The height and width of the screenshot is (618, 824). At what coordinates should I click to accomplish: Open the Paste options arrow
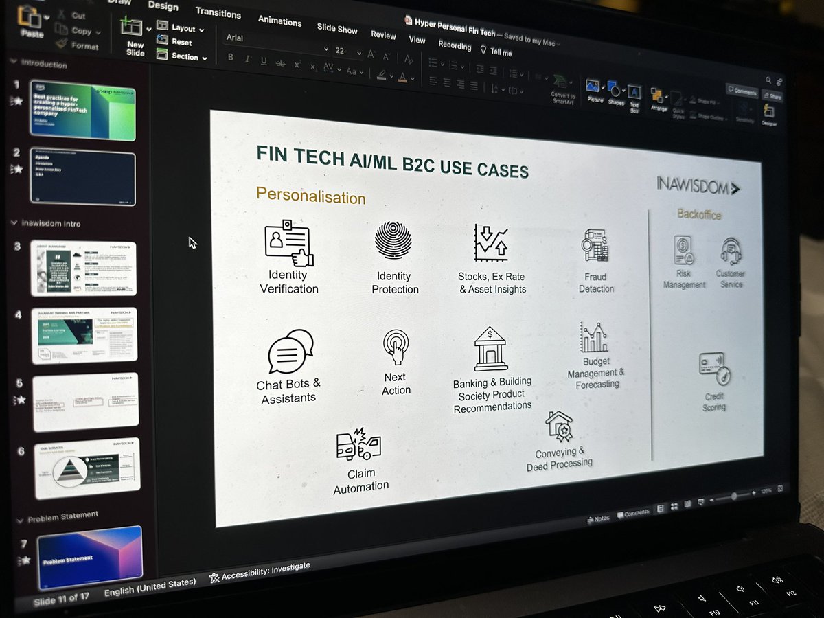(x=46, y=16)
